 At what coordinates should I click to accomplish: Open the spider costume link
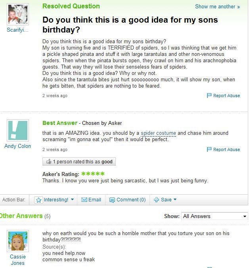pyautogui.click(x=158, y=133)
